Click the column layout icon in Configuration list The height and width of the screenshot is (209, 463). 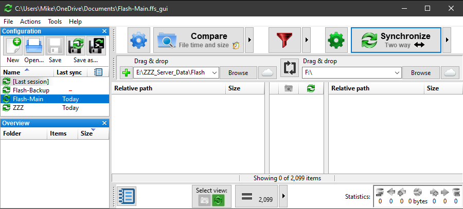click(98, 72)
